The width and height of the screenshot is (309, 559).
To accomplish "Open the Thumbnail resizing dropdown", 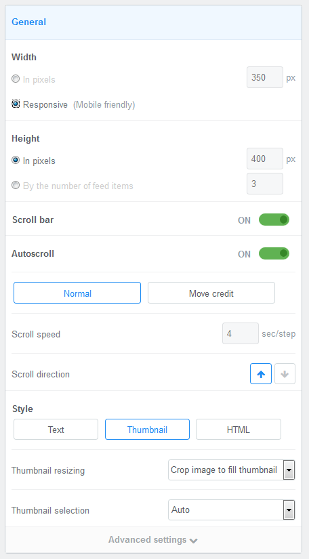I will (231, 470).
